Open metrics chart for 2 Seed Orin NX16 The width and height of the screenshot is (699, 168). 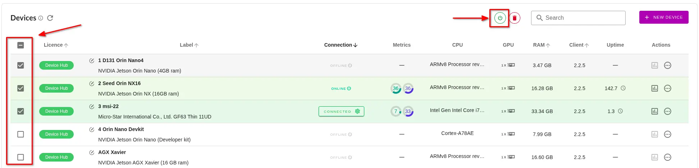point(654,88)
